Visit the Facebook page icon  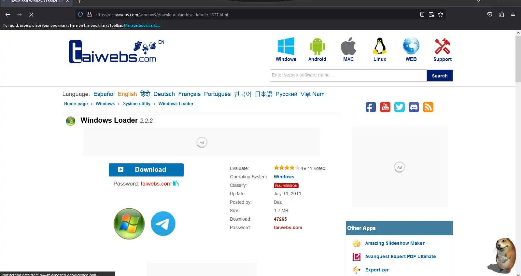pos(371,107)
